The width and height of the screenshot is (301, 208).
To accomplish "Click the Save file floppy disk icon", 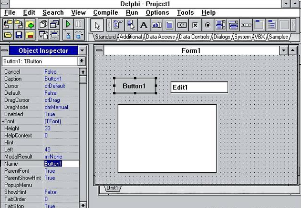I will (20, 35).
